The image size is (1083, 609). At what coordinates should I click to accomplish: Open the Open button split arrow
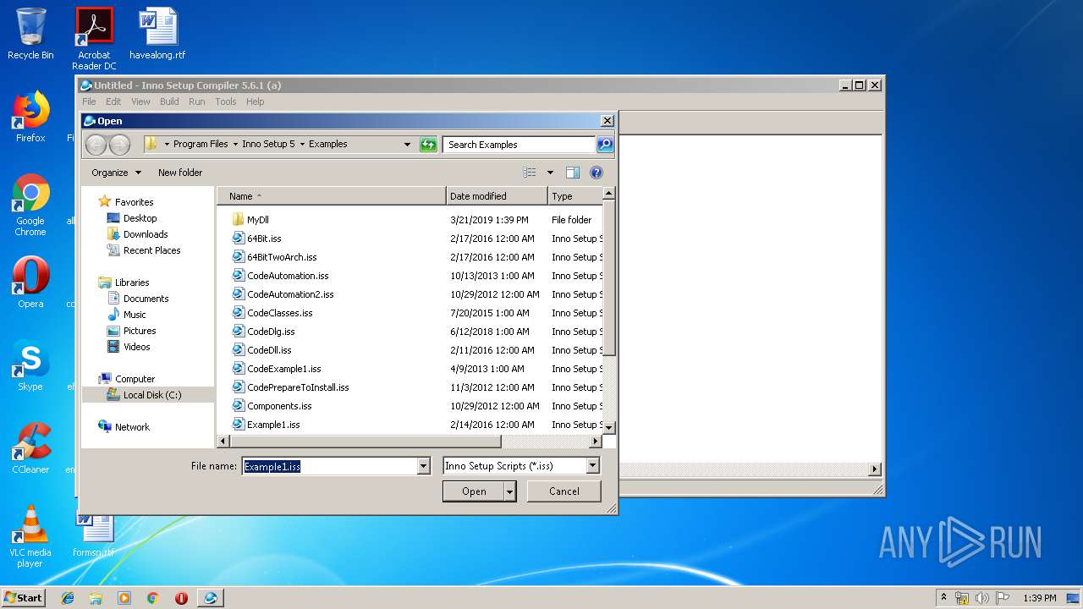509,491
